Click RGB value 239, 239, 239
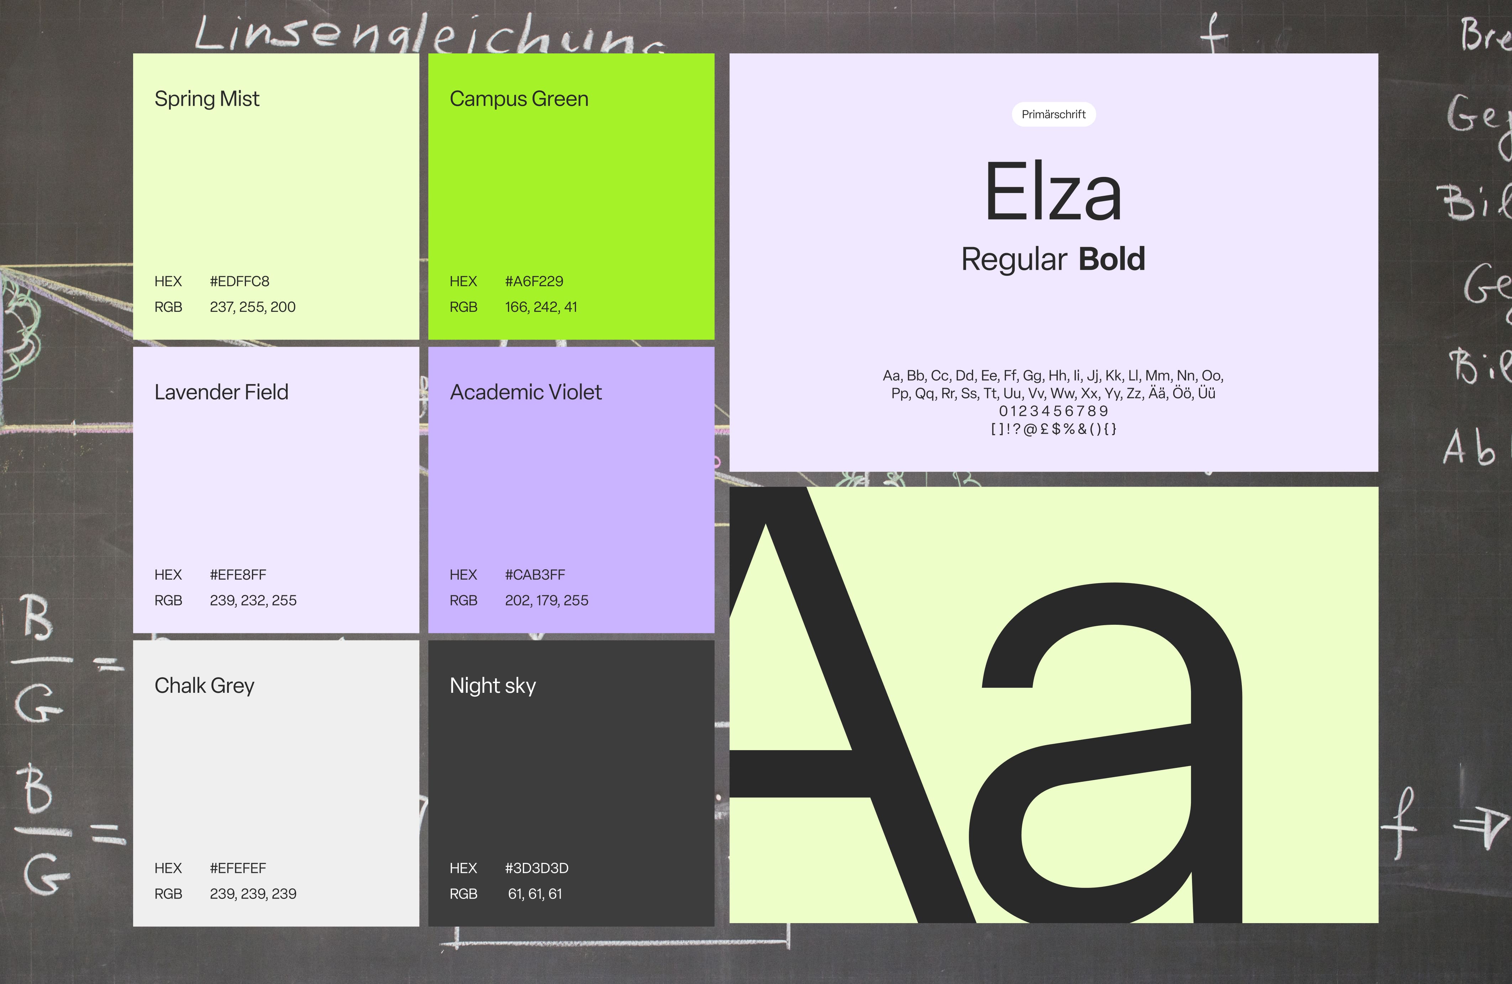The image size is (1512, 984). (253, 894)
